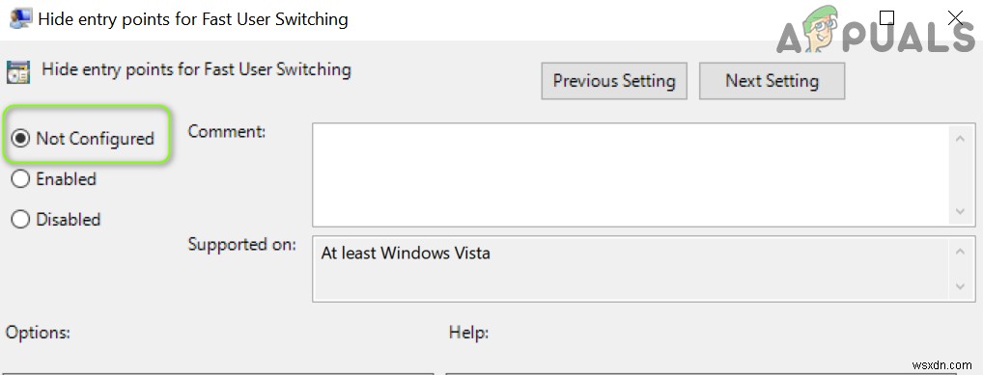Click the Supported on scroll-up arrow
The height and width of the screenshot is (375, 983).
(x=960, y=252)
